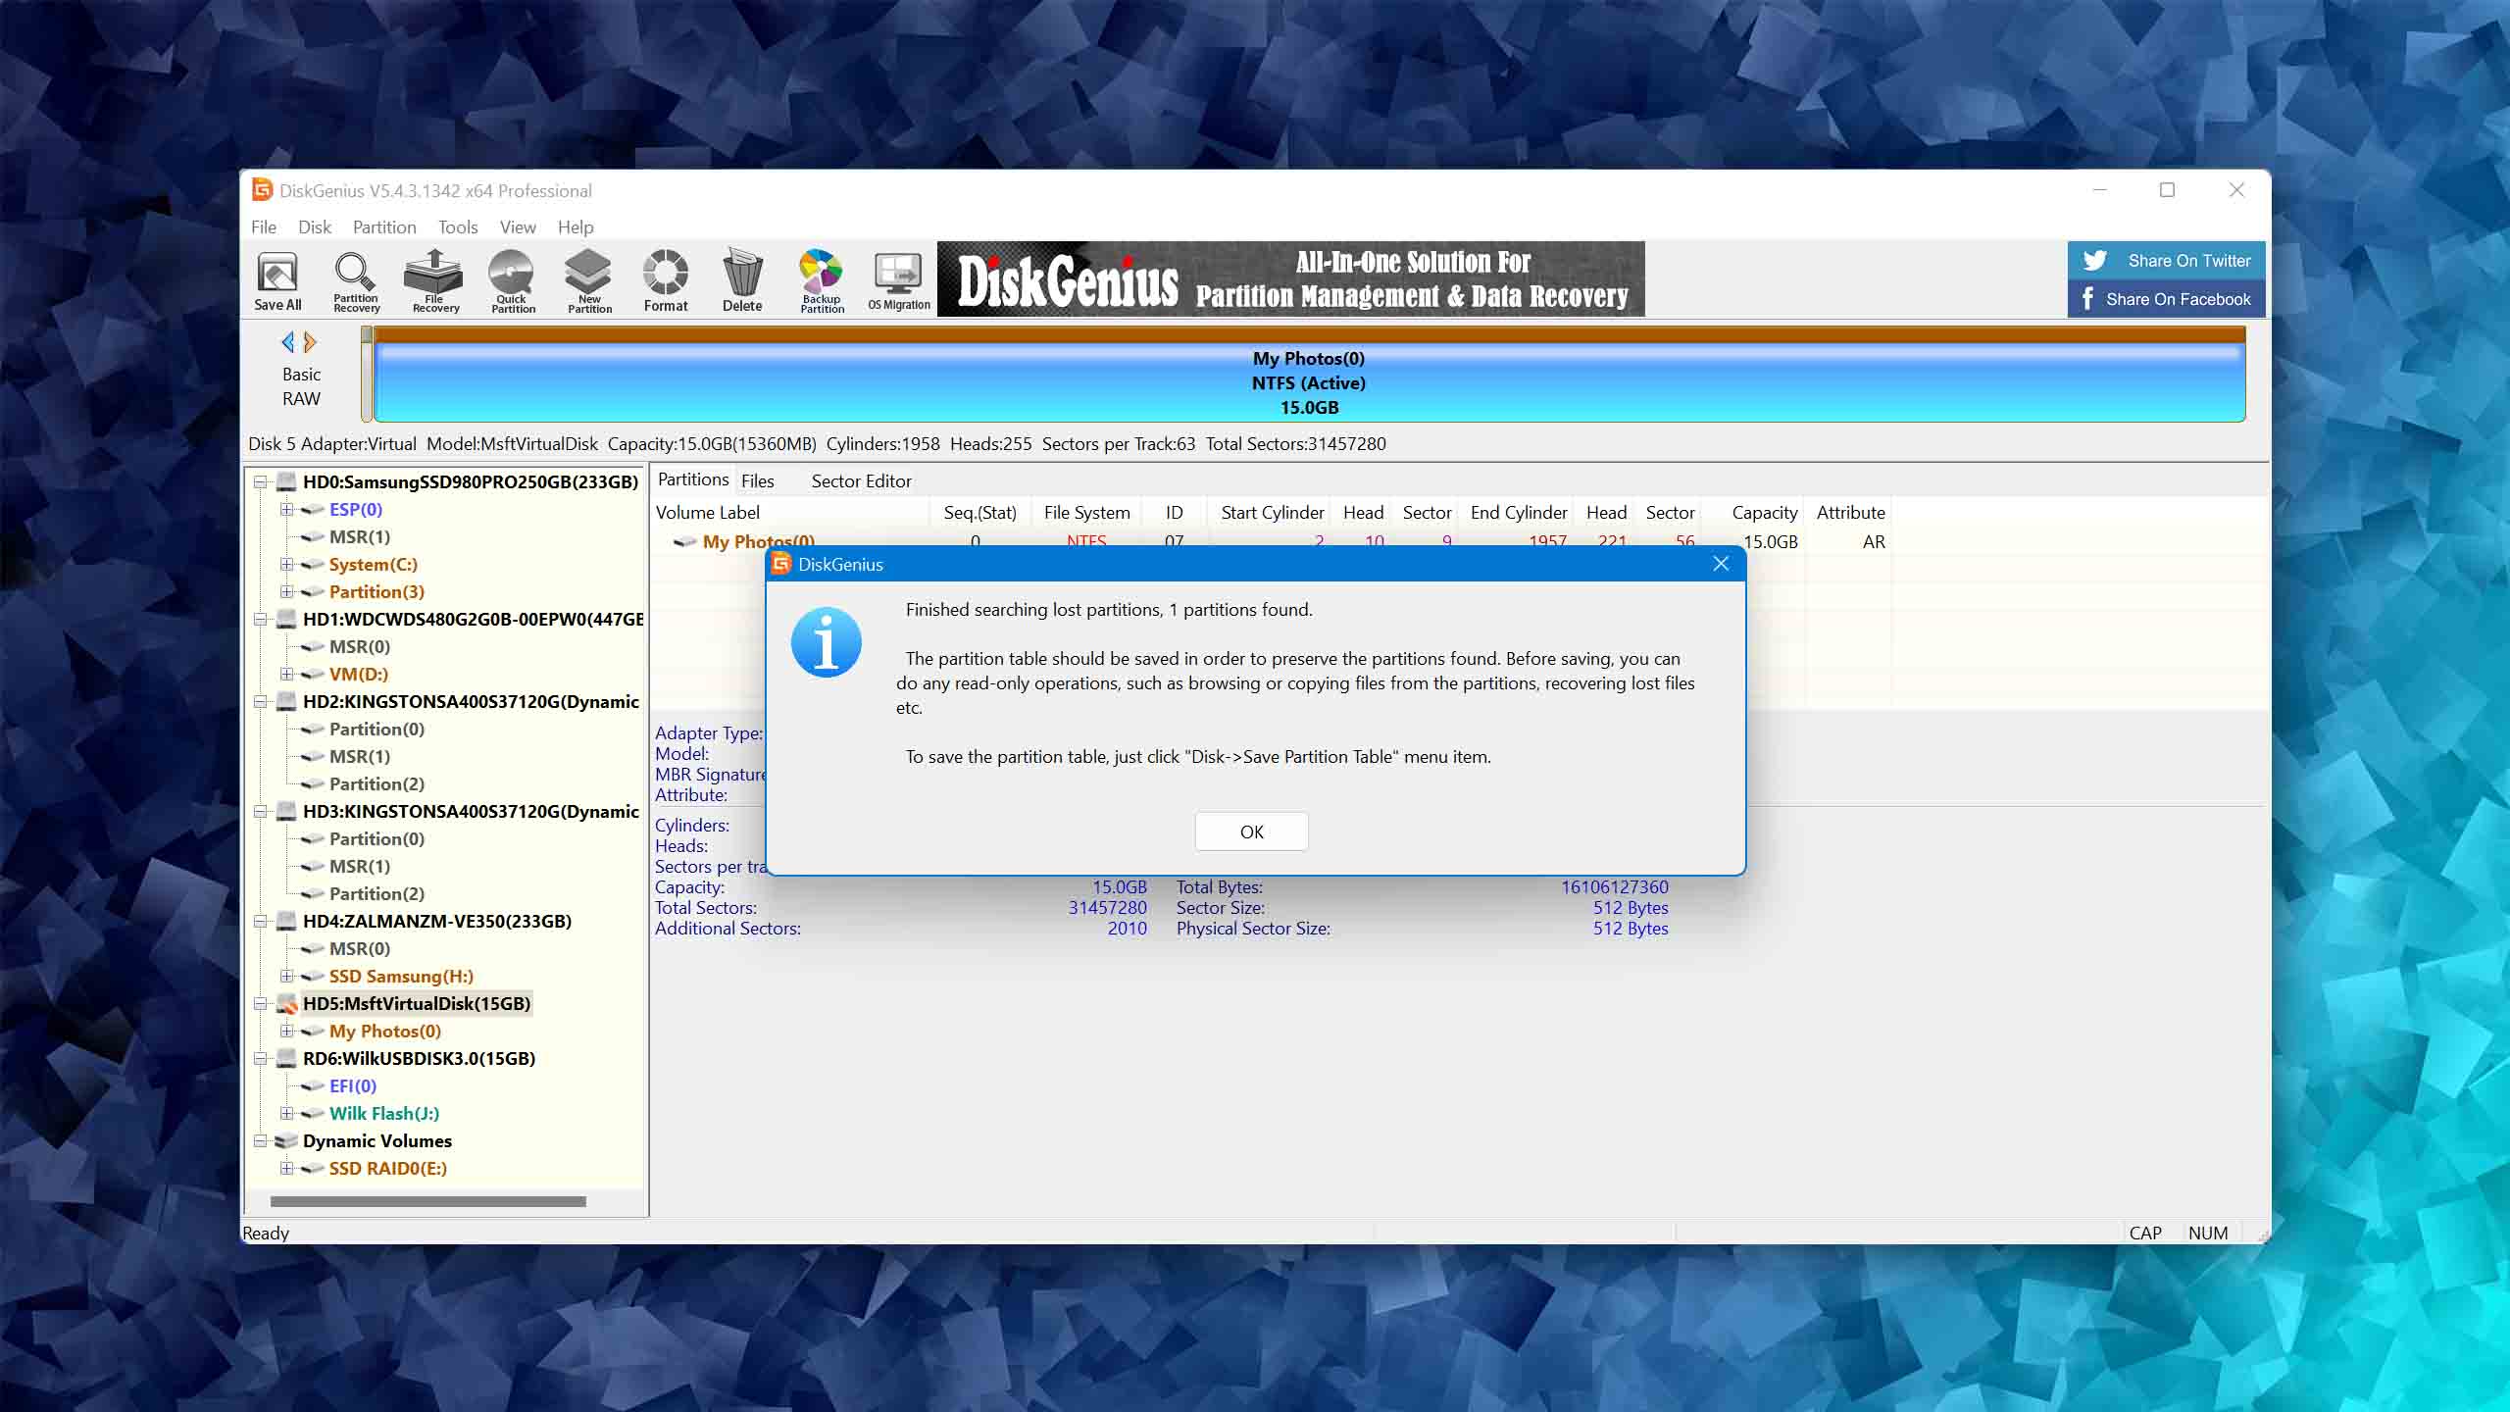Start the OS Migration tool
The width and height of the screenshot is (2510, 1412).
coord(899,280)
